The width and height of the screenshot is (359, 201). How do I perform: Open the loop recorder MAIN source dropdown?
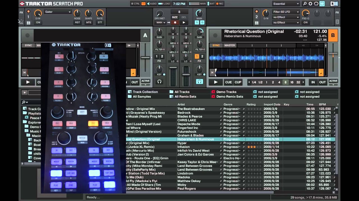click(160, 22)
